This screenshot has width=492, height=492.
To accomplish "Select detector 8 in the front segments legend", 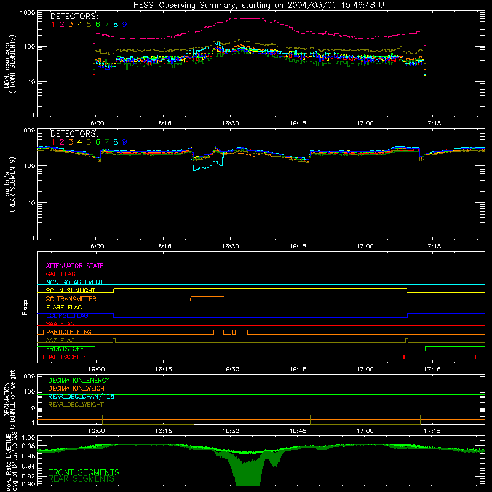I will click(x=116, y=25).
